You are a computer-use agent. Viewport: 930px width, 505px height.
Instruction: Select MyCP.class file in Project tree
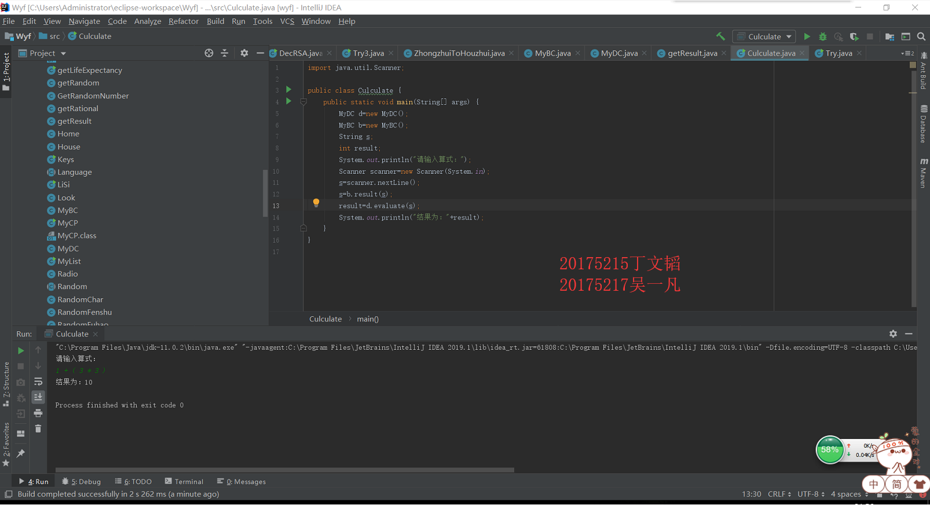[76, 236]
